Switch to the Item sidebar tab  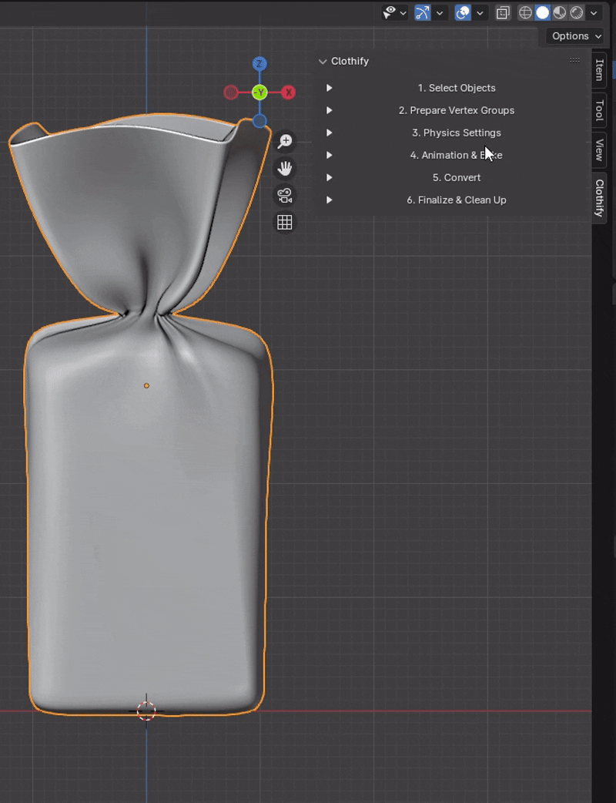tap(600, 70)
